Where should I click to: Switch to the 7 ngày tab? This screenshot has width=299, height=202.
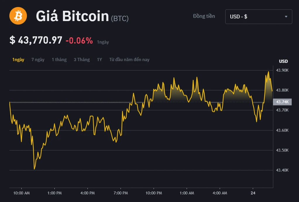(37, 60)
